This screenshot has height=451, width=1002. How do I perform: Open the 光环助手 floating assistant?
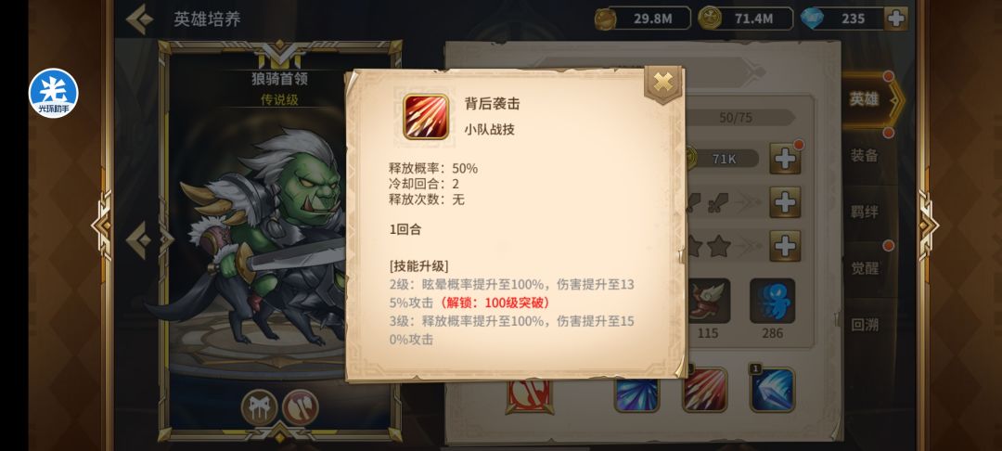point(53,94)
